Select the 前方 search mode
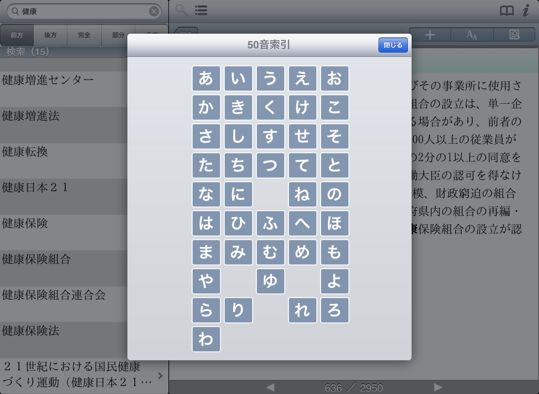 coord(17,35)
